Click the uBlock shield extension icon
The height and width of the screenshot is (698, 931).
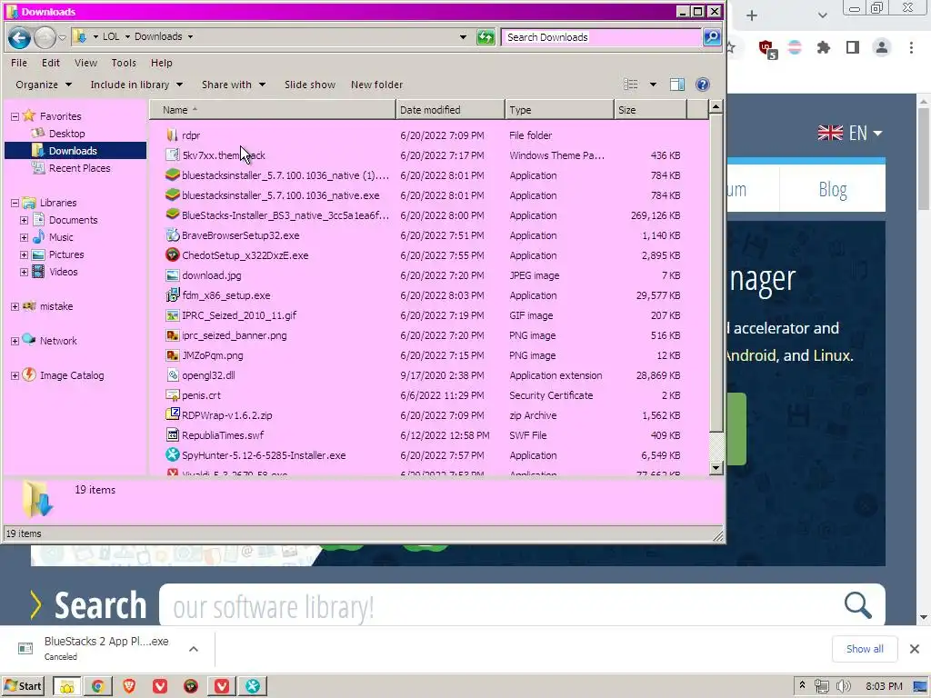coord(767,48)
